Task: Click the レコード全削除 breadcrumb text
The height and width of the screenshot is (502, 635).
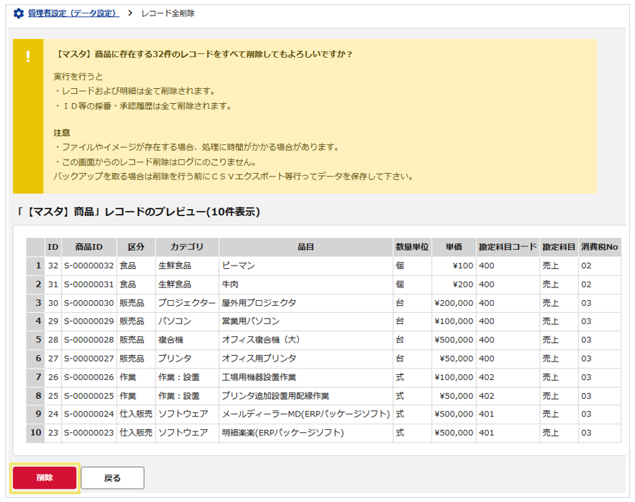Action: (167, 13)
